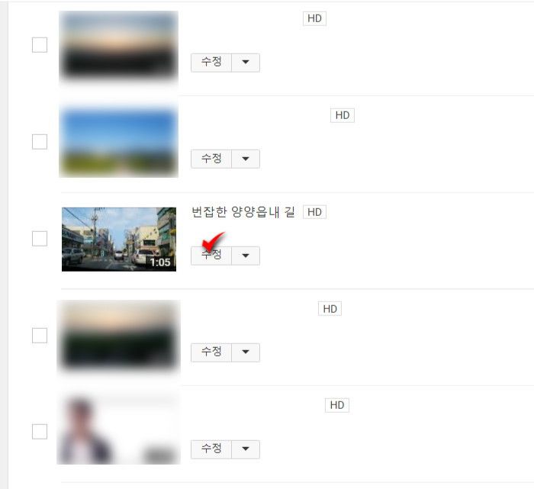Click 수정 for the person thumbnail video

(x=211, y=449)
